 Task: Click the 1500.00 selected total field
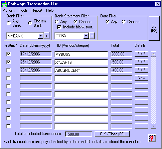point(78,134)
